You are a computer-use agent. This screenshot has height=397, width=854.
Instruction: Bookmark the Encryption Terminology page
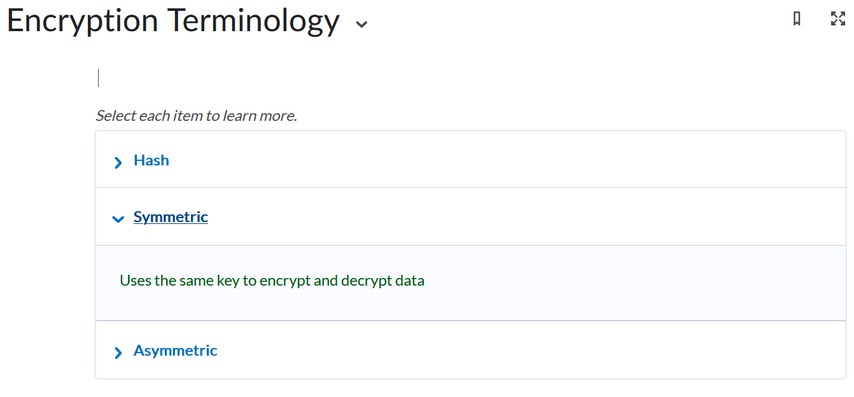click(x=797, y=19)
